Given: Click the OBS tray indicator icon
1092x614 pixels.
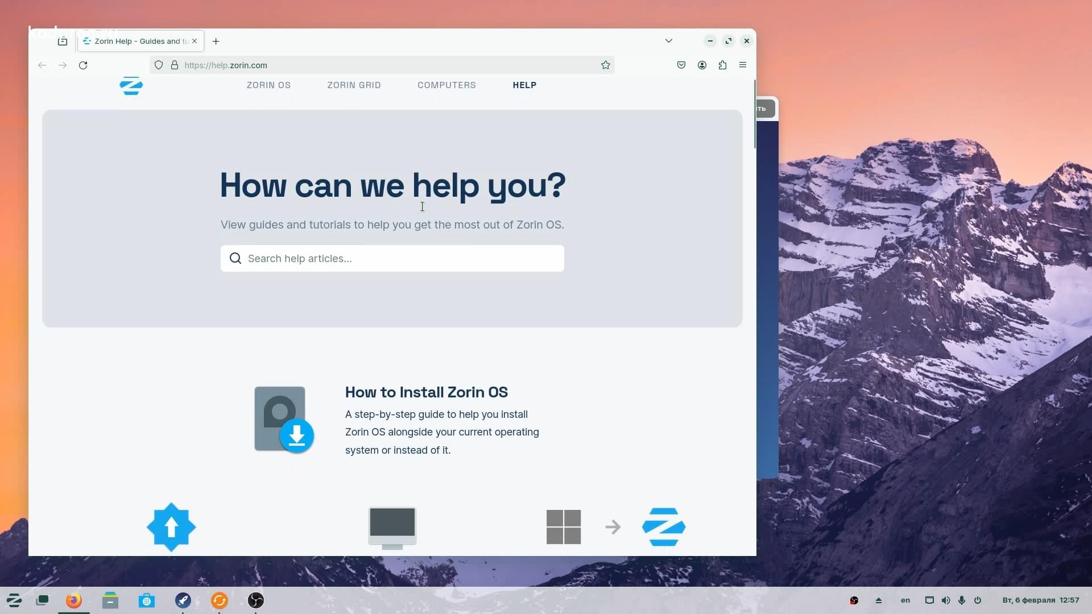Looking at the screenshot, I should (854, 600).
